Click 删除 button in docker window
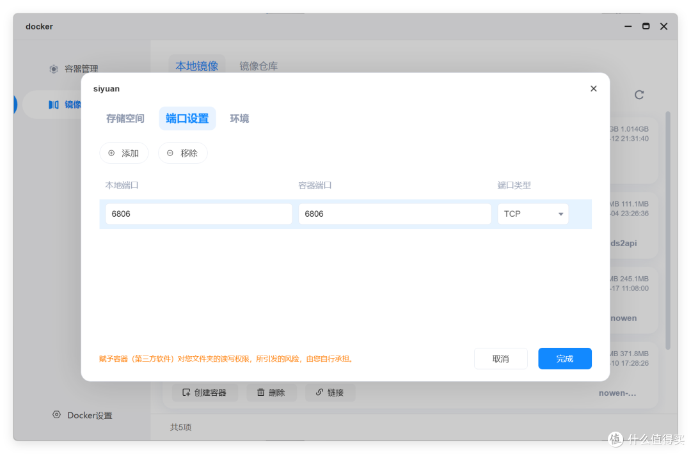 271,393
